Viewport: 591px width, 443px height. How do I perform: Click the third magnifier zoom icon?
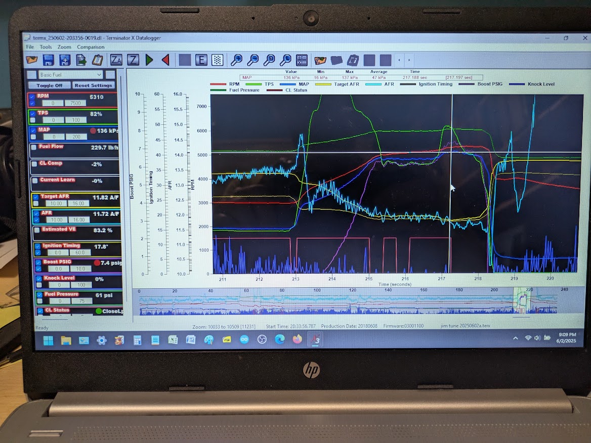click(x=269, y=60)
